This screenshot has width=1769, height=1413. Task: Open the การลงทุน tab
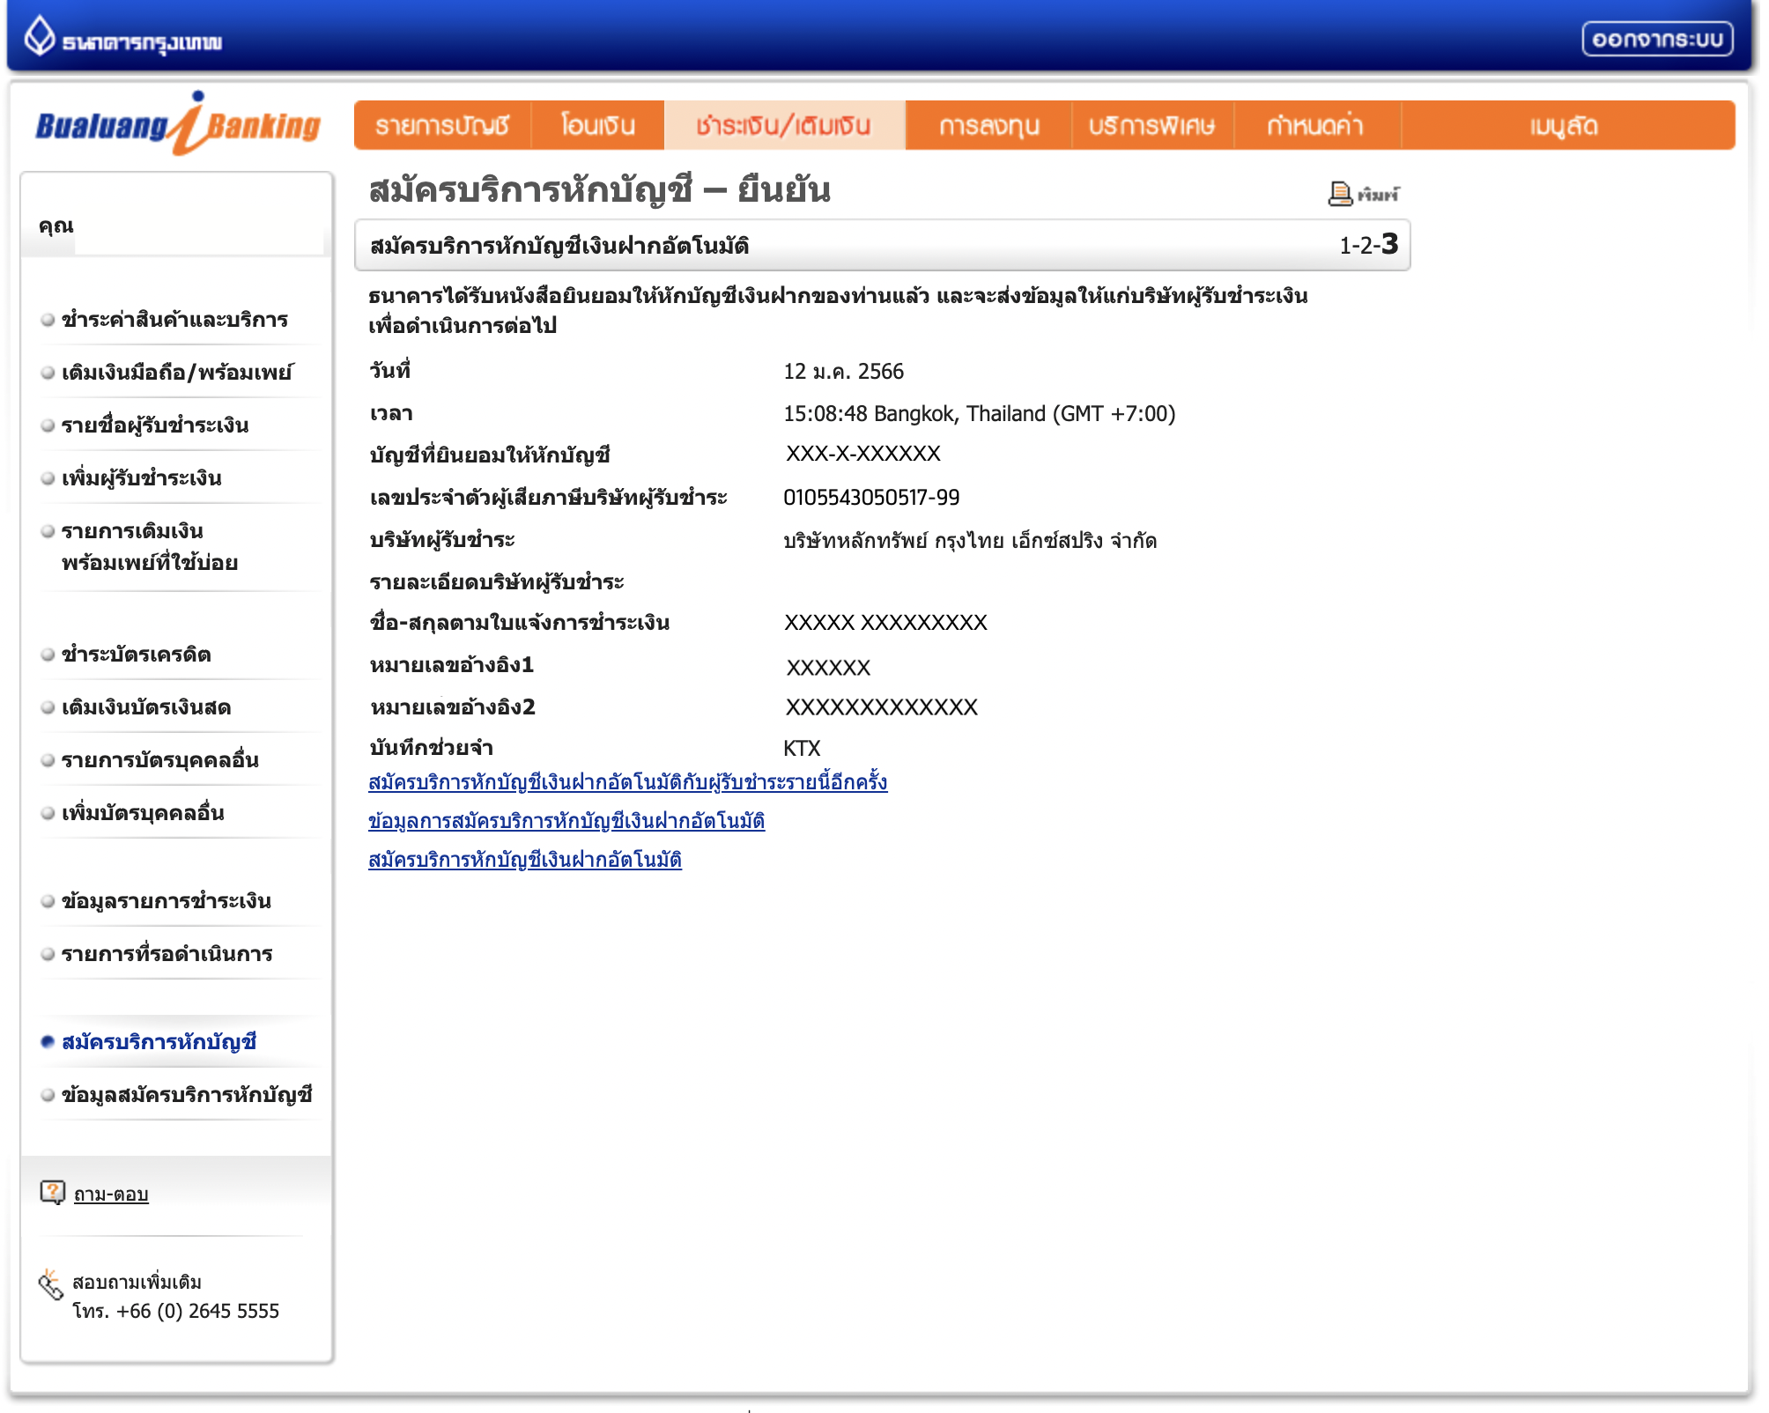click(x=988, y=126)
